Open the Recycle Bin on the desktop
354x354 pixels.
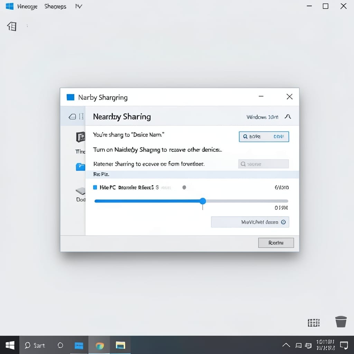(x=341, y=322)
